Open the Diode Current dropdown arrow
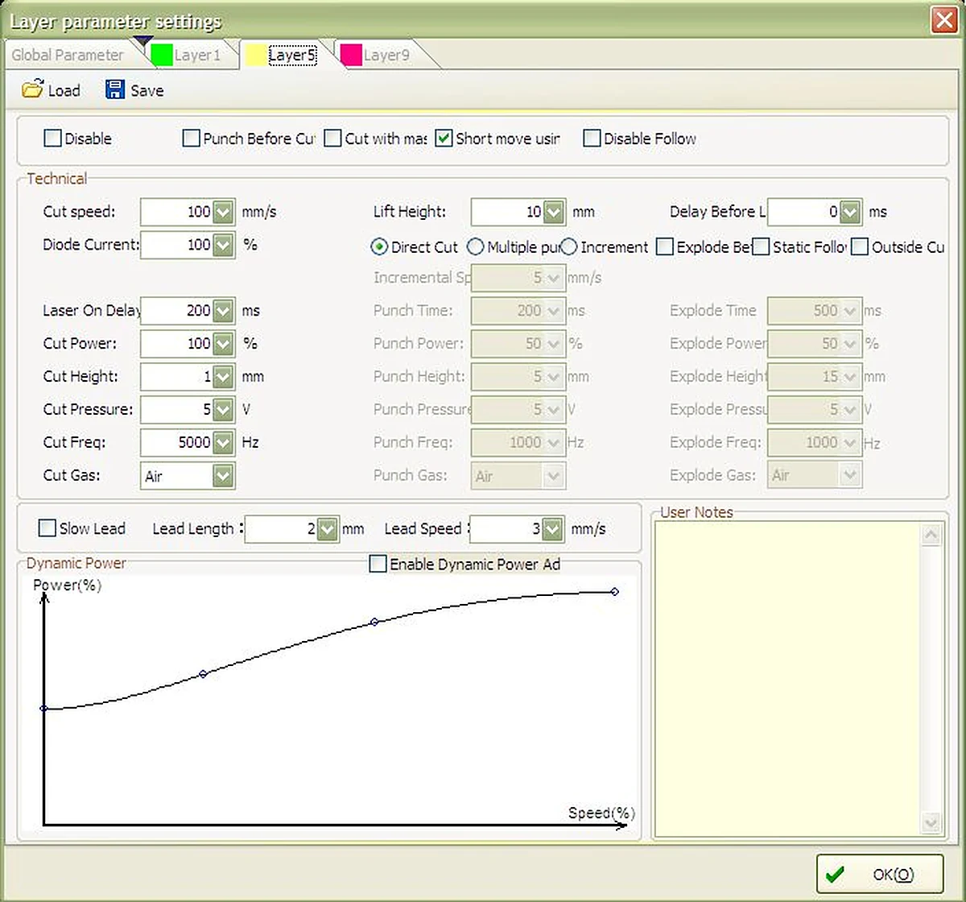966x902 pixels. point(224,245)
